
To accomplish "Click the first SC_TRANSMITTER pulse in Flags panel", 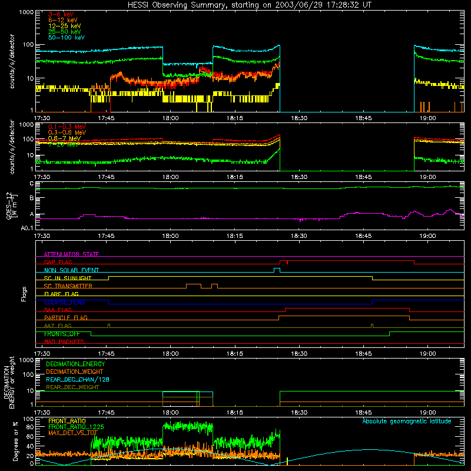I will (x=194, y=286).
